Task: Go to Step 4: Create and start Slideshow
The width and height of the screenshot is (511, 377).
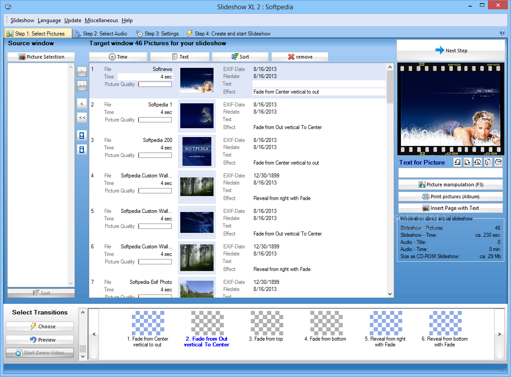Action: tap(229, 33)
